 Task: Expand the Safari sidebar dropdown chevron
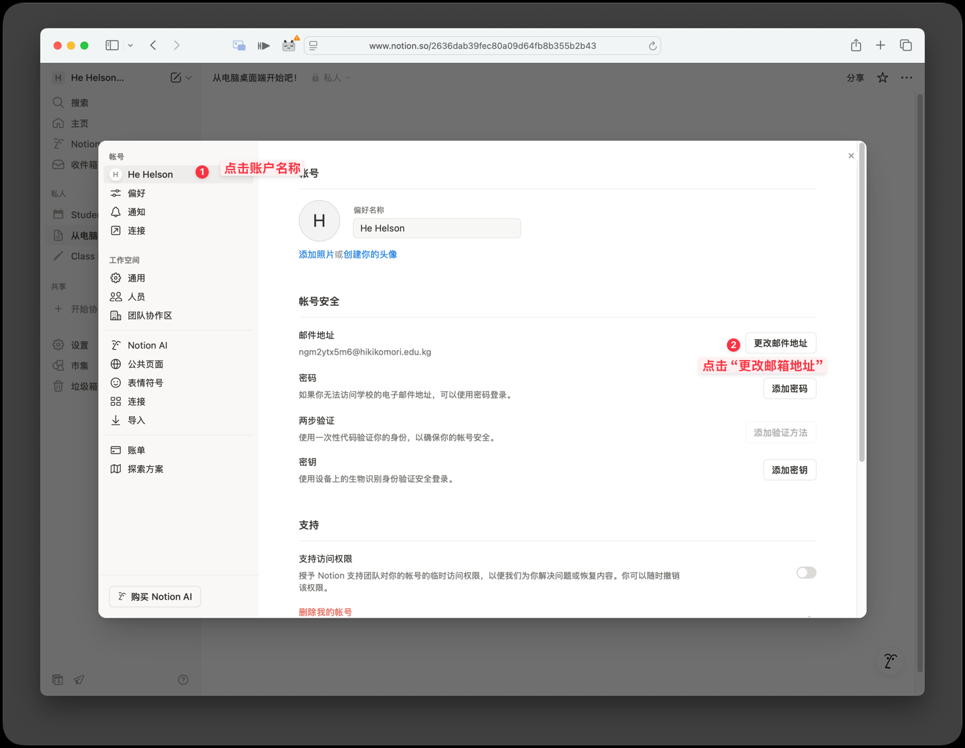click(x=130, y=45)
